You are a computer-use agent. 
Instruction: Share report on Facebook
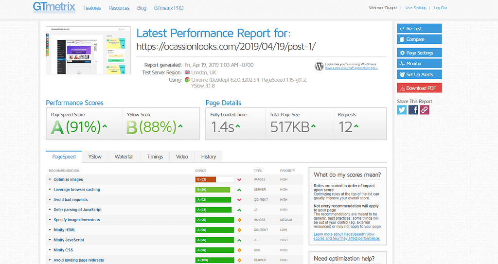(x=413, y=110)
